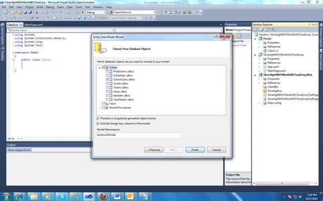Check the Scores (dbo) table checkbox
This screenshot has width=323, height=201.
(107, 83)
